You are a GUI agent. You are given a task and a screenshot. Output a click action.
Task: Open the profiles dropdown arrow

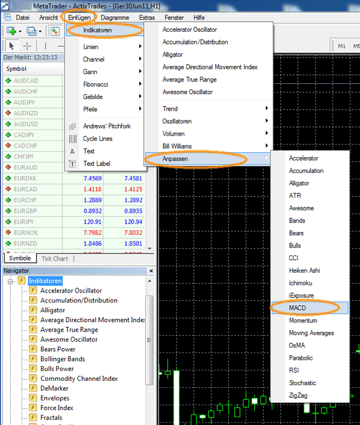[40, 31]
